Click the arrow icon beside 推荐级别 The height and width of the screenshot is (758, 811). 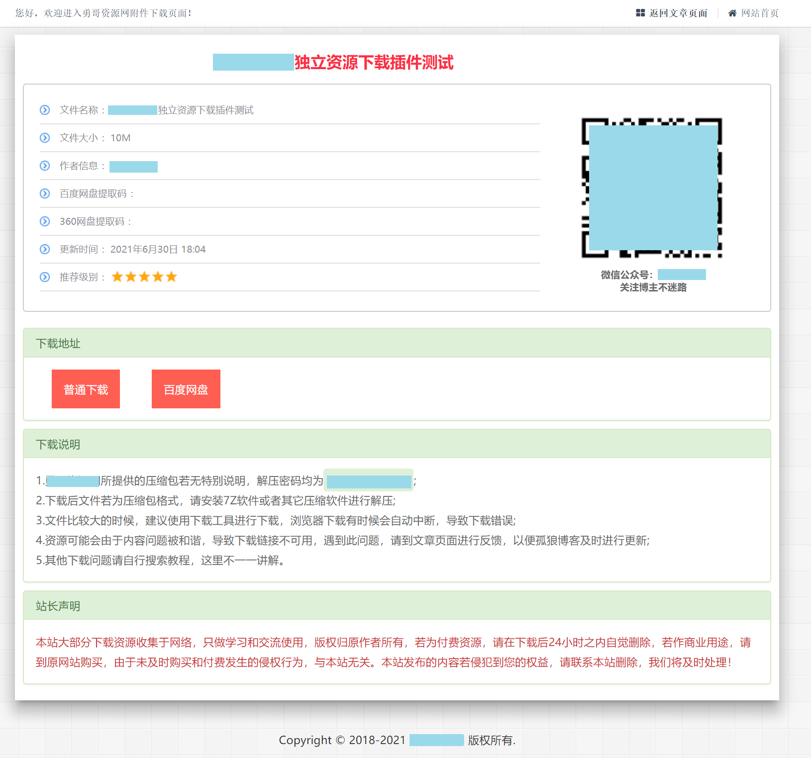tap(45, 277)
